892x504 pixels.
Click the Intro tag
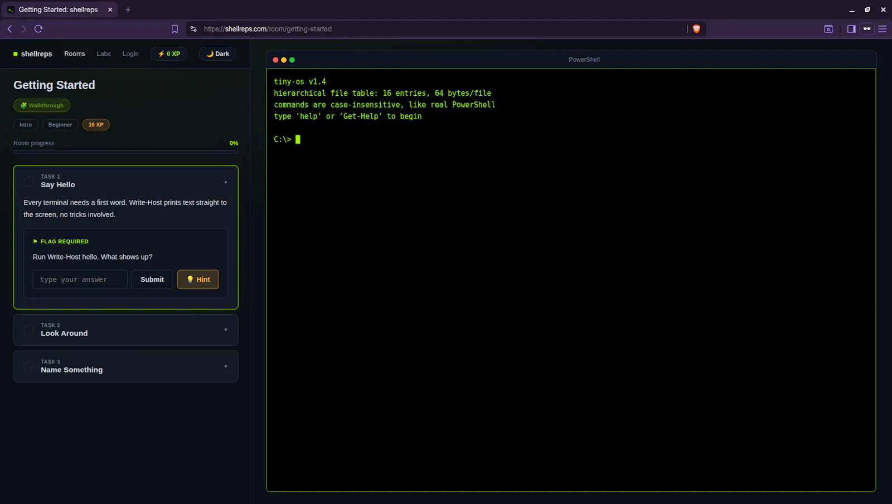point(26,125)
